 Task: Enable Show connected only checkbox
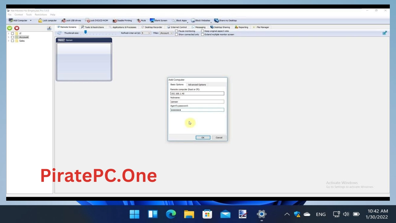176,34
